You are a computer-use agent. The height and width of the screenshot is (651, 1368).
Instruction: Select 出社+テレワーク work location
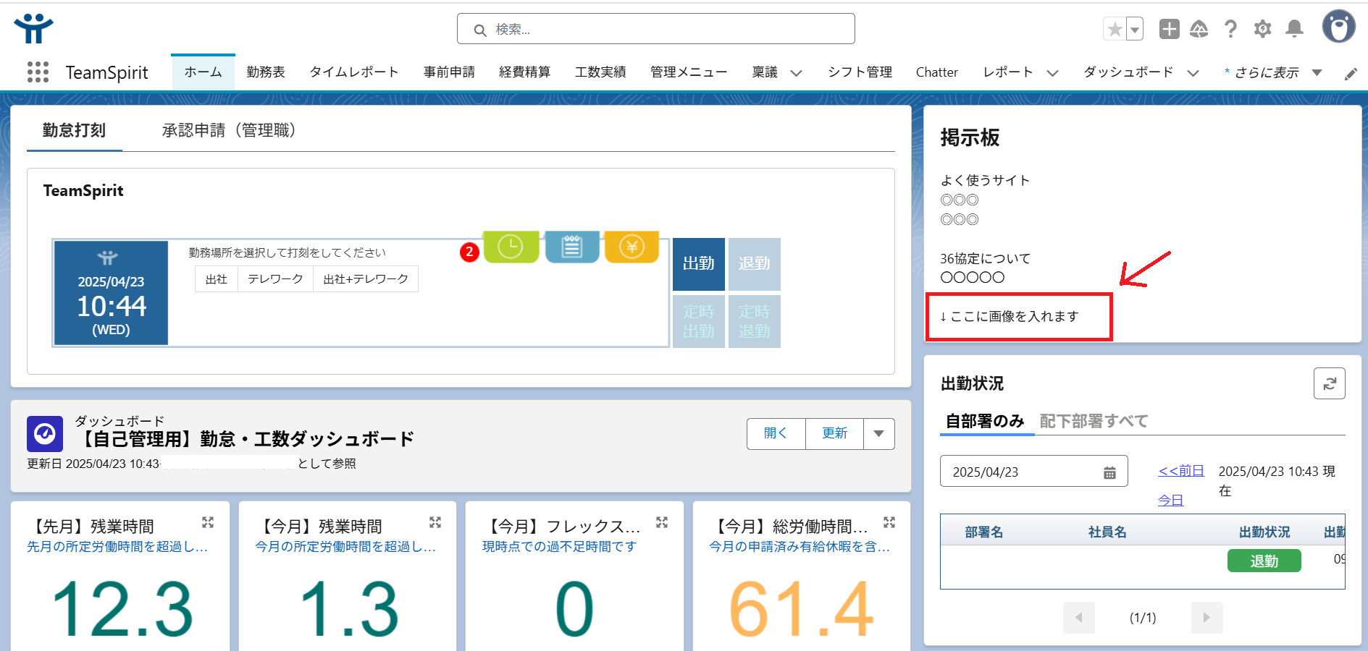tap(366, 279)
